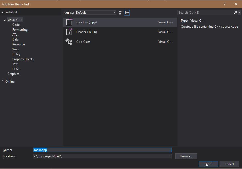Click "Visual C++" in the Header File row
242x169 pixels.
(x=166, y=32)
